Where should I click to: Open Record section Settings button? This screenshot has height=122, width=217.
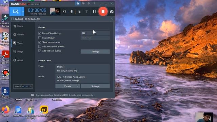95,52
